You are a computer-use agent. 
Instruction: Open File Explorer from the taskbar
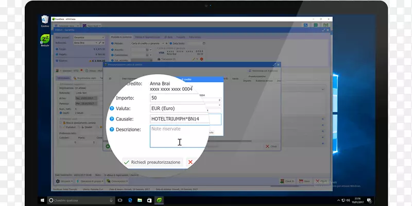[139, 199]
